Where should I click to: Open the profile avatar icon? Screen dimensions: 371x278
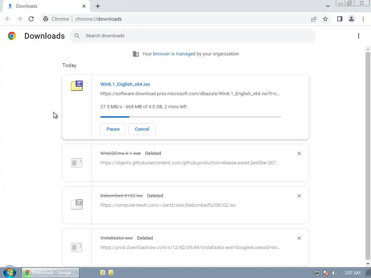click(x=351, y=19)
